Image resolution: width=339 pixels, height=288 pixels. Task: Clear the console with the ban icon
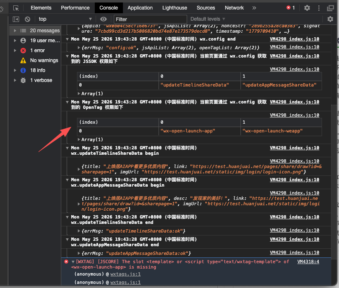tap(27, 19)
